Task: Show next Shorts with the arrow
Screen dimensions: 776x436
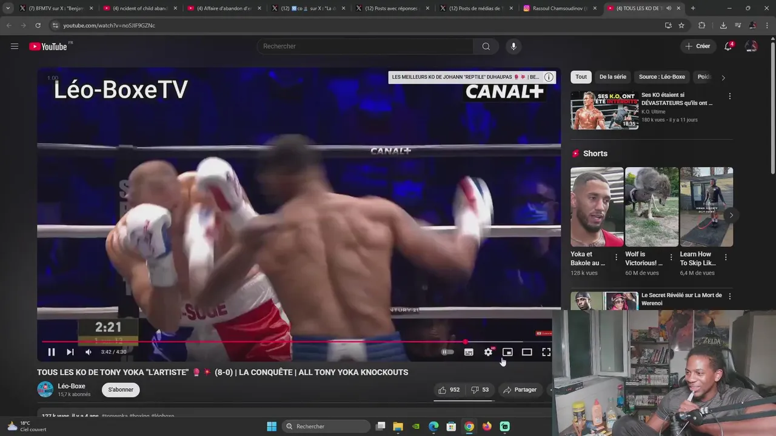Action: 731,215
